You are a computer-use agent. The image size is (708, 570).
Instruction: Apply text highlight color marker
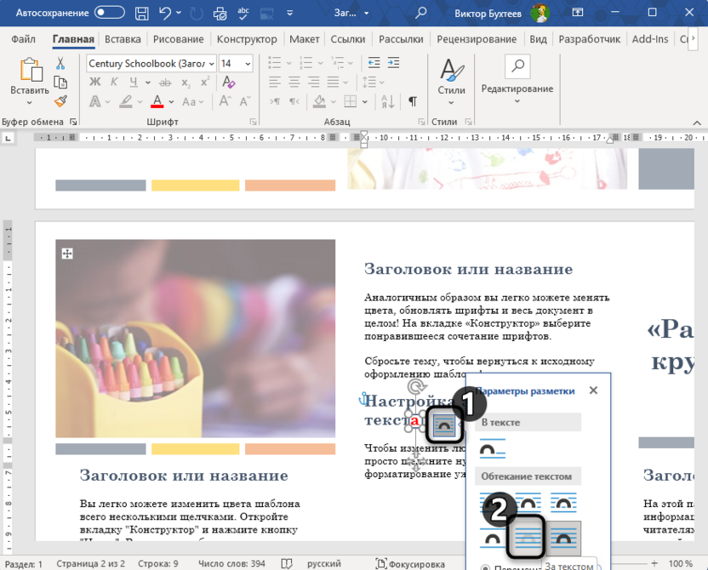point(126,101)
